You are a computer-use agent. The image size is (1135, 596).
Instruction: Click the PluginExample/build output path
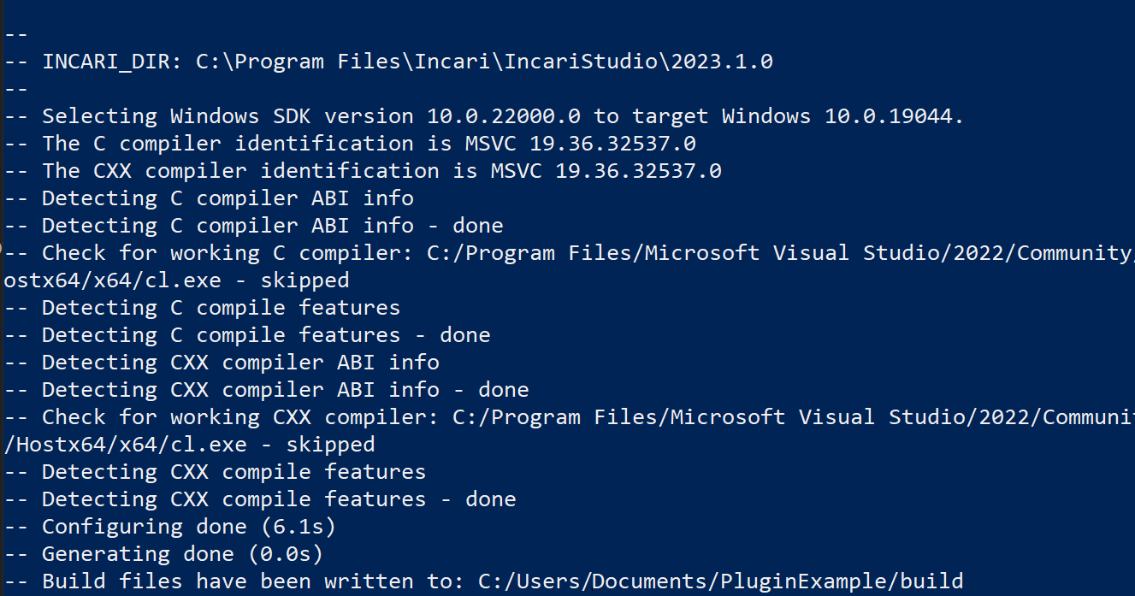[x=720, y=581]
